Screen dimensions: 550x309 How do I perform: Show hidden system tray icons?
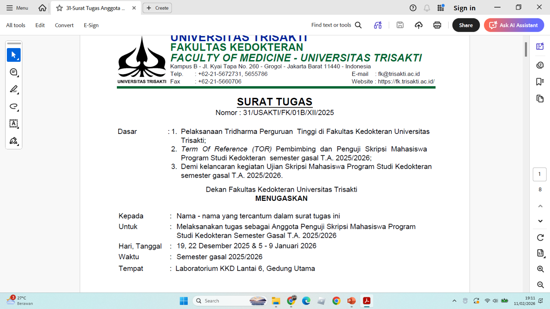tap(454, 301)
